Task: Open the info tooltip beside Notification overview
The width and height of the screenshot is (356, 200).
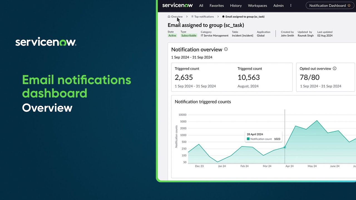Action: click(x=226, y=49)
